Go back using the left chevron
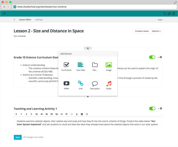 coord(14,20)
